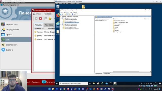Switch to the Принтеры tab in Samba
The image size is (162, 91).
tap(49, 25)
